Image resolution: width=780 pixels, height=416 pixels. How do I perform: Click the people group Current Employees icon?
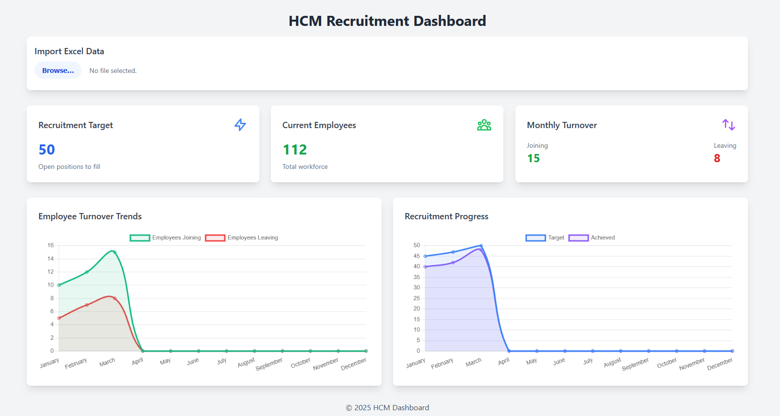[x=484, y=125]
